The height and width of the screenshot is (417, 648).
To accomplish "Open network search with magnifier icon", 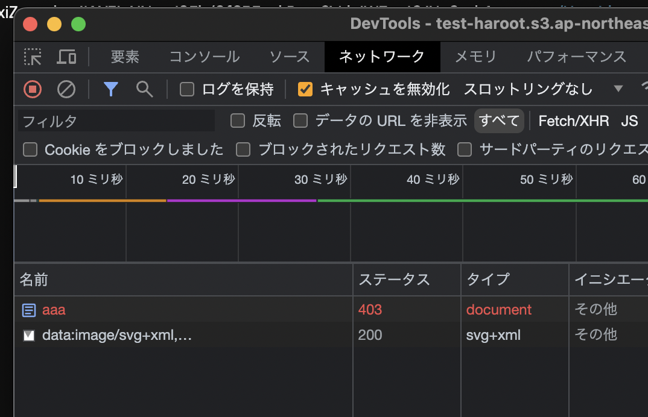I will (x=144, y=89).
